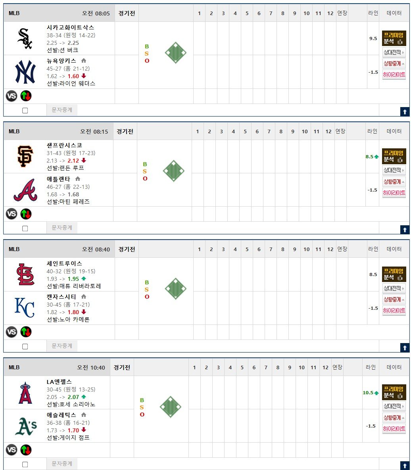Expand 상황중계 for the Angels–Athletics game
The width and height of the screenshot is (411, 470).
pyautogui.click(x=394, y=418)
